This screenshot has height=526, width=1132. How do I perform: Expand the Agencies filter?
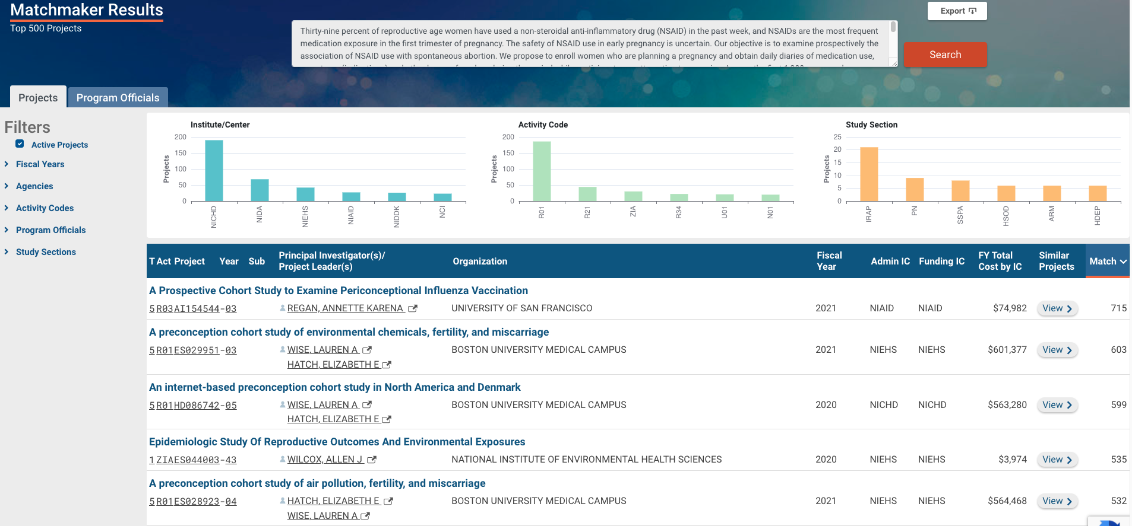tap(34, 186)
